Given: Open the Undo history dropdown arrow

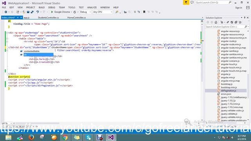Looking at the screenshot, I should 41,12.
